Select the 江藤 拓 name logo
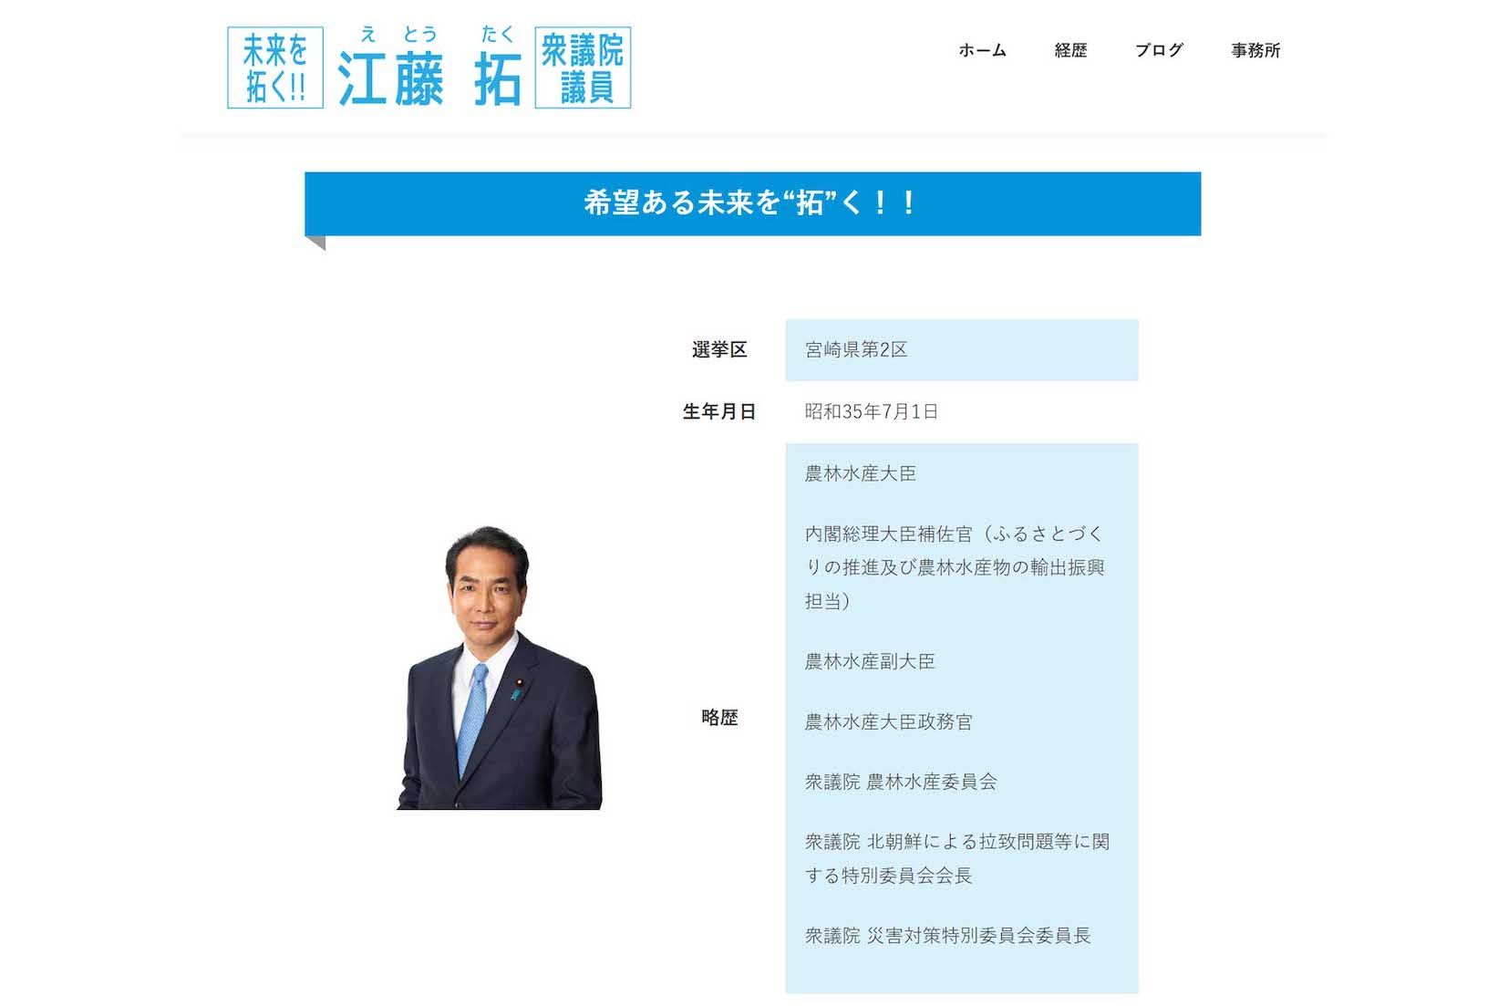This screenshot has width=1508, height=1006. [x=430, y=76]
